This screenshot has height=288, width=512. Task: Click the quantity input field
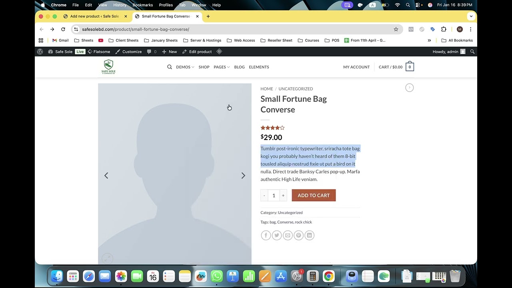point(274,195)
